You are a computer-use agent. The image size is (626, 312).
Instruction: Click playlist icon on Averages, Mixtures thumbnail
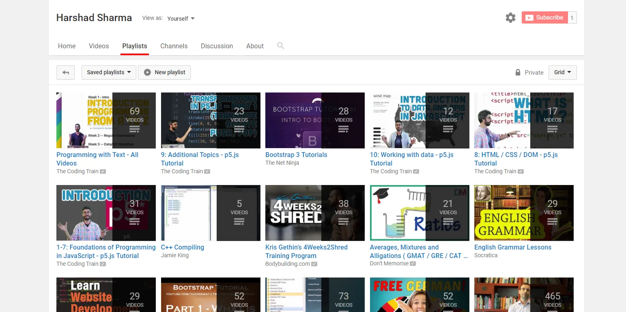pyautogui.click(x=448, y=222)
